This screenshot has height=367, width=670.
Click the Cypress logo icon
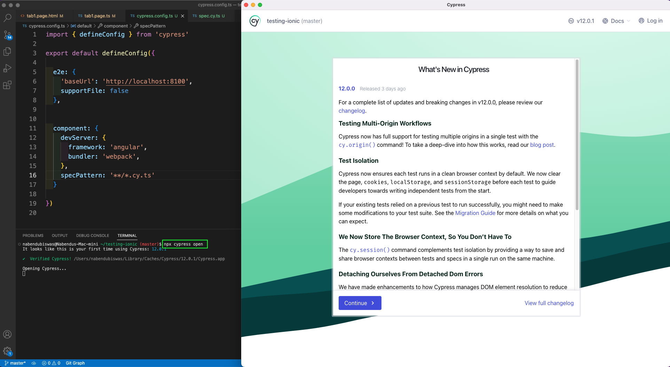[255, 21]
